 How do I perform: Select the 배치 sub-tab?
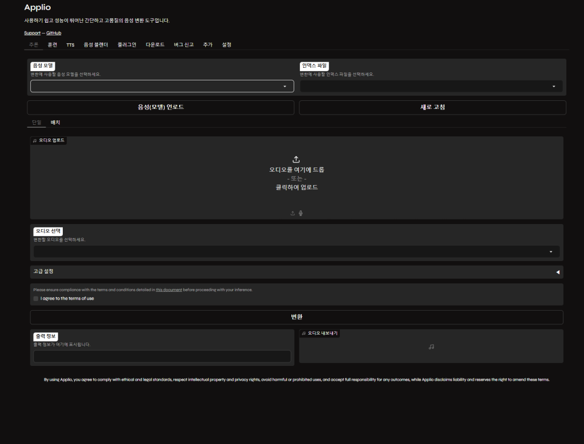[55, 123]
